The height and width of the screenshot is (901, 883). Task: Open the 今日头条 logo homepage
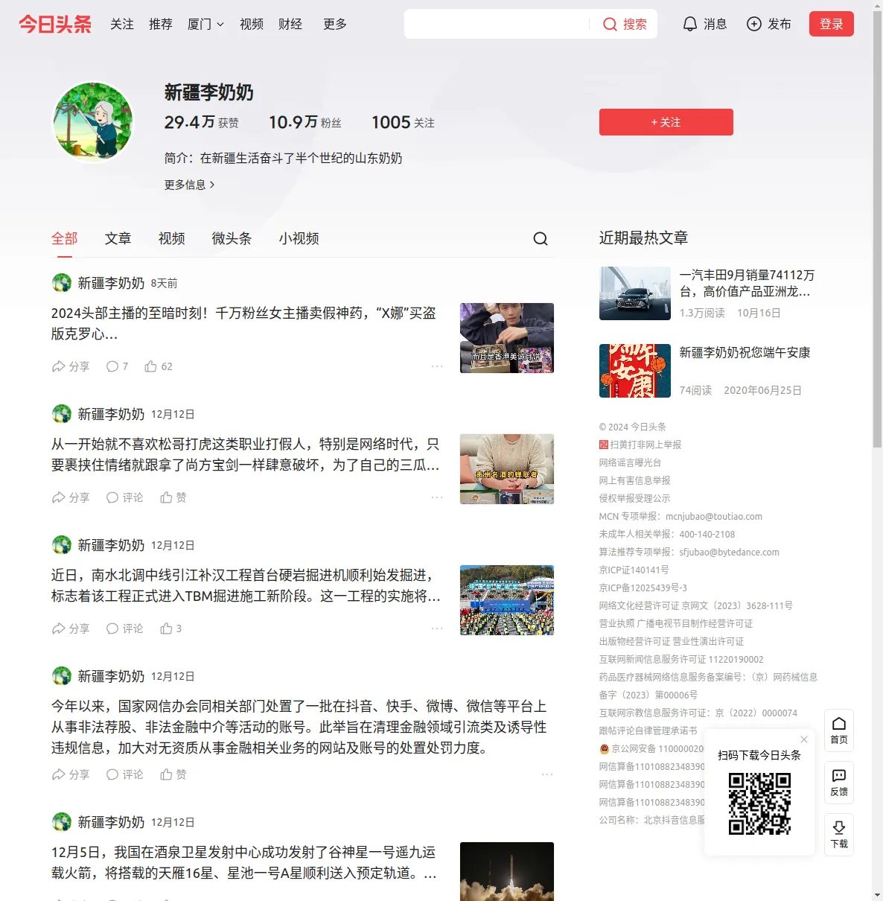55,24
